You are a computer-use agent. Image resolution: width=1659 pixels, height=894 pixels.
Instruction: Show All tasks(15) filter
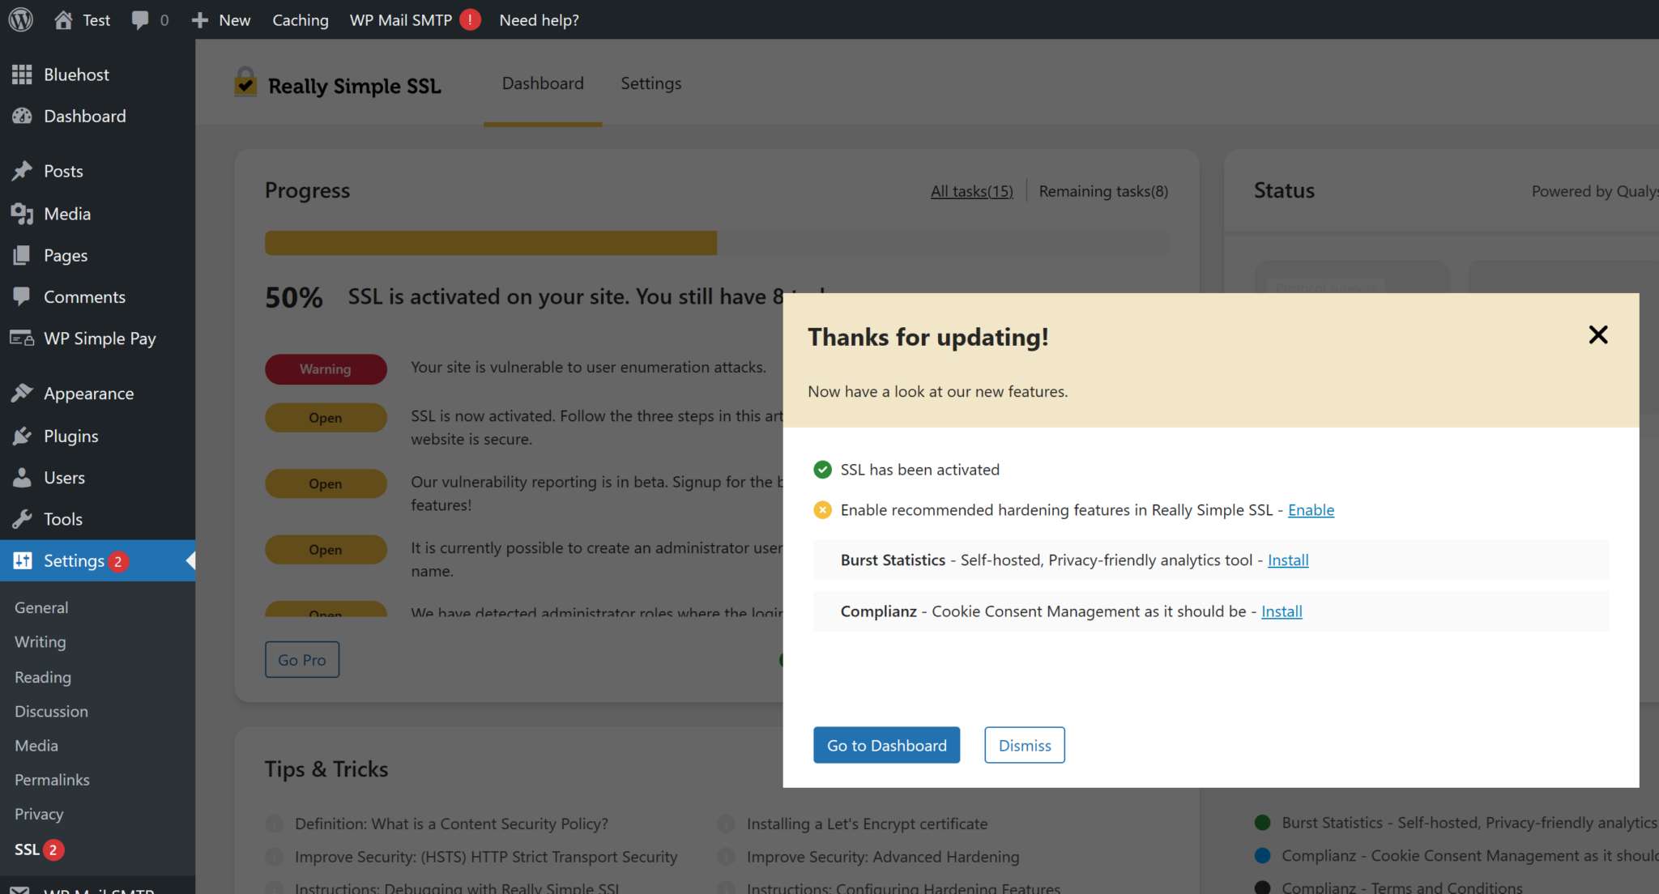click(971, 191)
